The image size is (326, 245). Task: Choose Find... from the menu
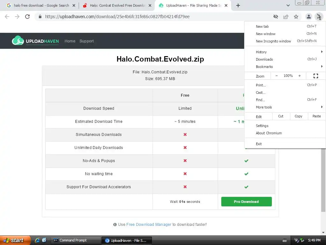point(285,100)
